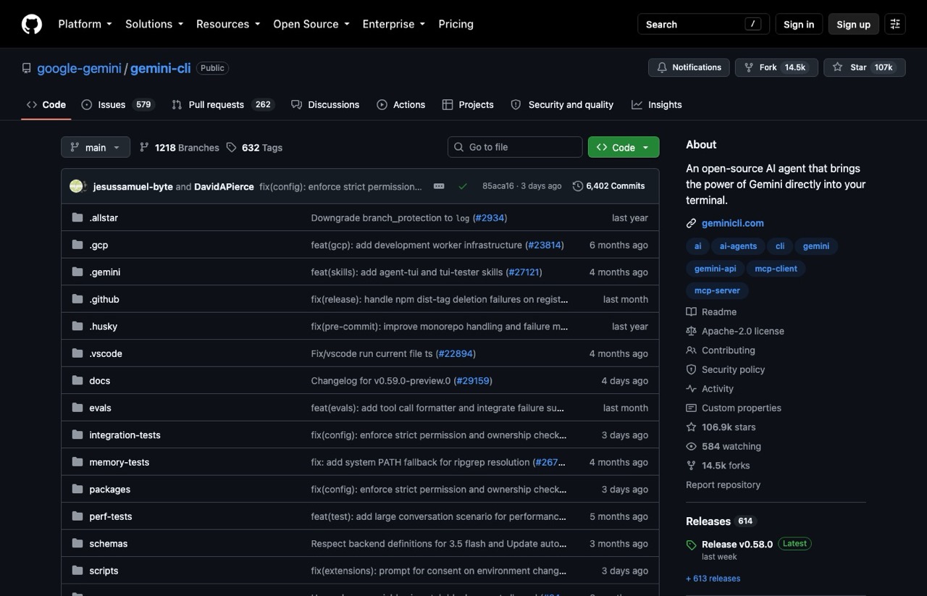Open the + 613 releases link
The image size is (927, 596).
(x=713, y=579)
